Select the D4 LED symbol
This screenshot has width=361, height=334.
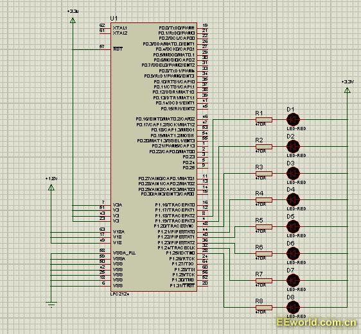pos(293,199)
